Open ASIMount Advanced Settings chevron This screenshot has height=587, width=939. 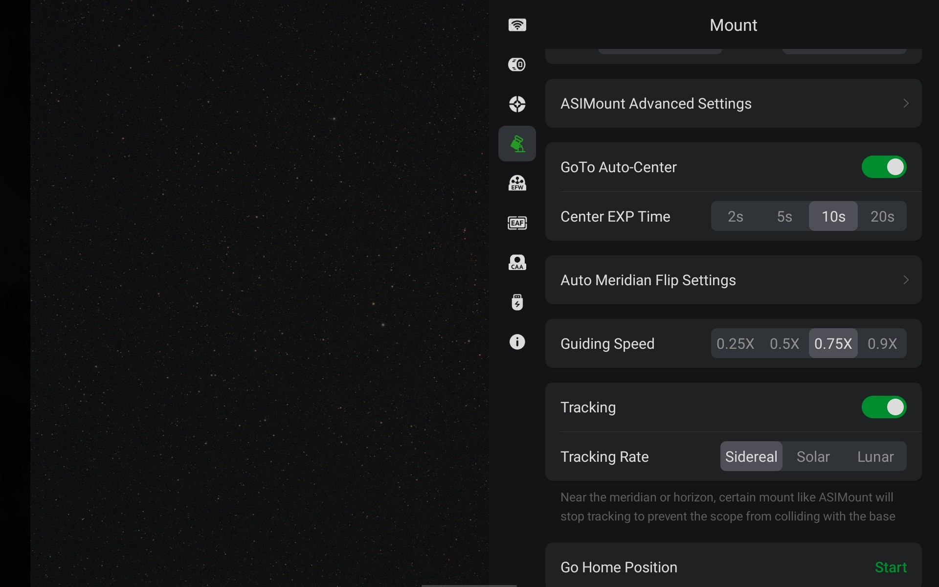[906, 104]
